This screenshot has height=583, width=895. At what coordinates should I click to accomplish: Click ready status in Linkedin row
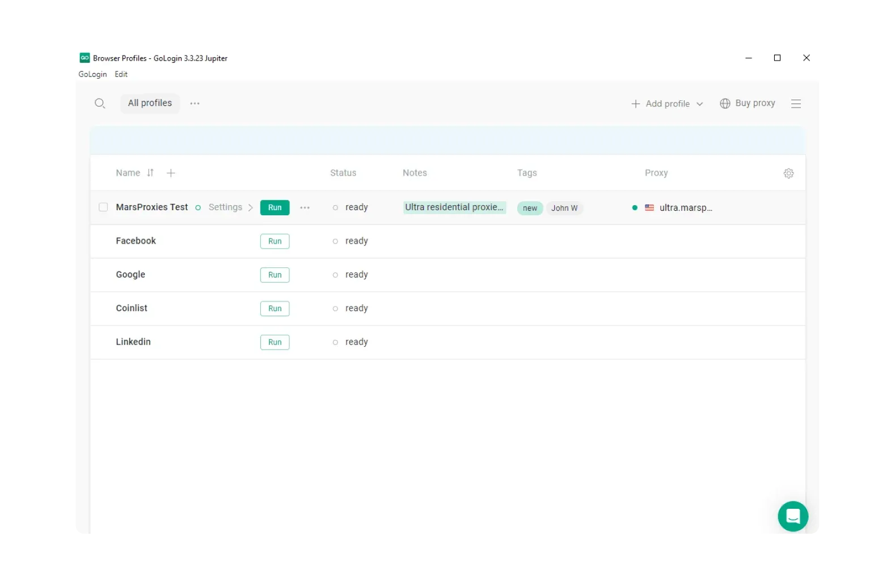click(356, 342)
